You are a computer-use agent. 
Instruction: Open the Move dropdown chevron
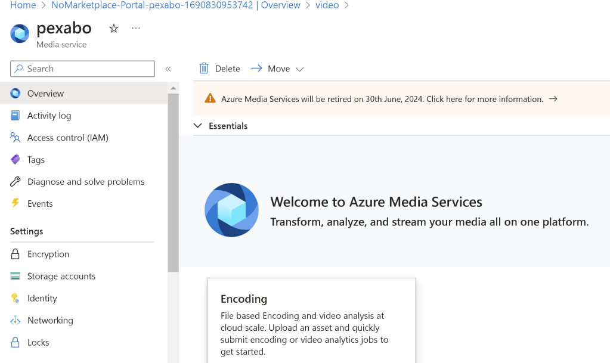pyautogui.click(x=299, y=69)
